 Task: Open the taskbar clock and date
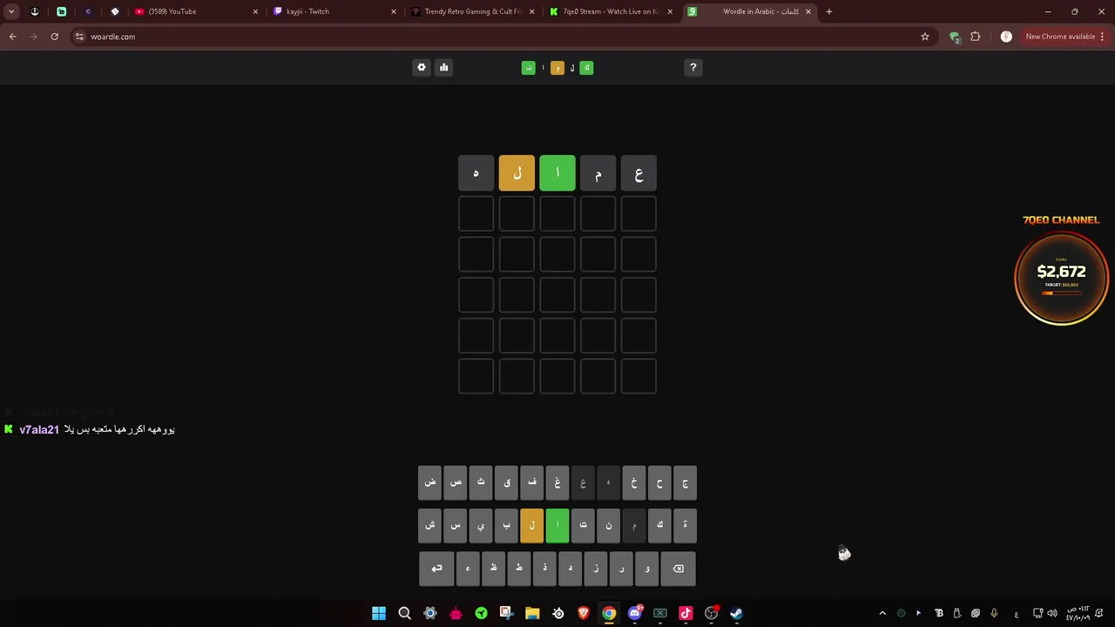tap(1078, 613)
